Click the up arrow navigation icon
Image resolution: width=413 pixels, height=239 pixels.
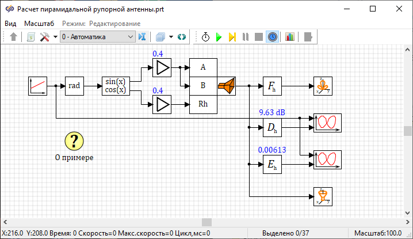(14, 37)
